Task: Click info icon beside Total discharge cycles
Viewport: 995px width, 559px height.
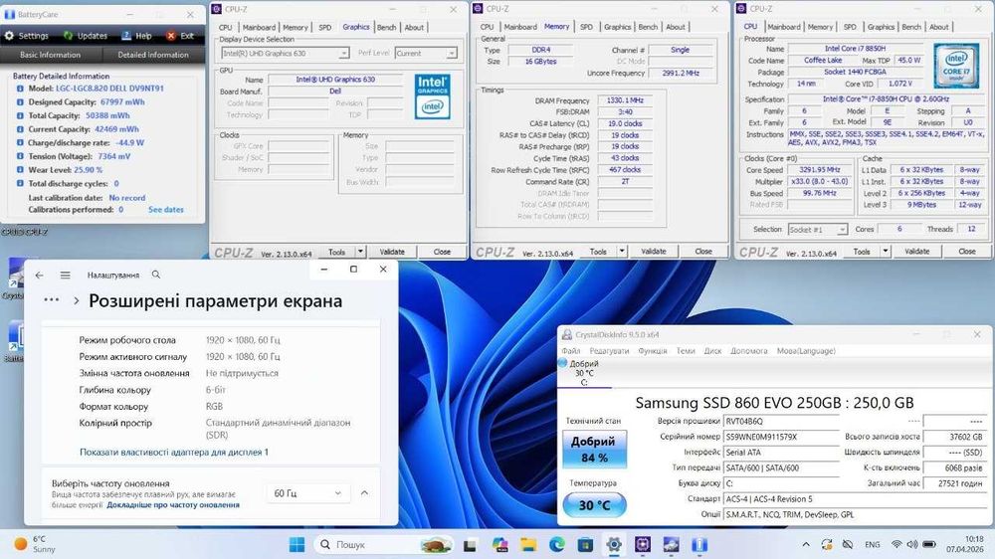Action: point(20,183)
